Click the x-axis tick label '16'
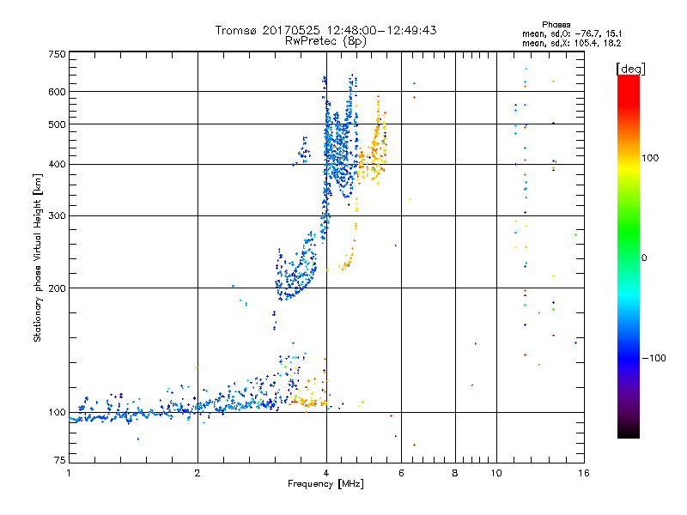This screenshot has height=515, width=687. 584,473
